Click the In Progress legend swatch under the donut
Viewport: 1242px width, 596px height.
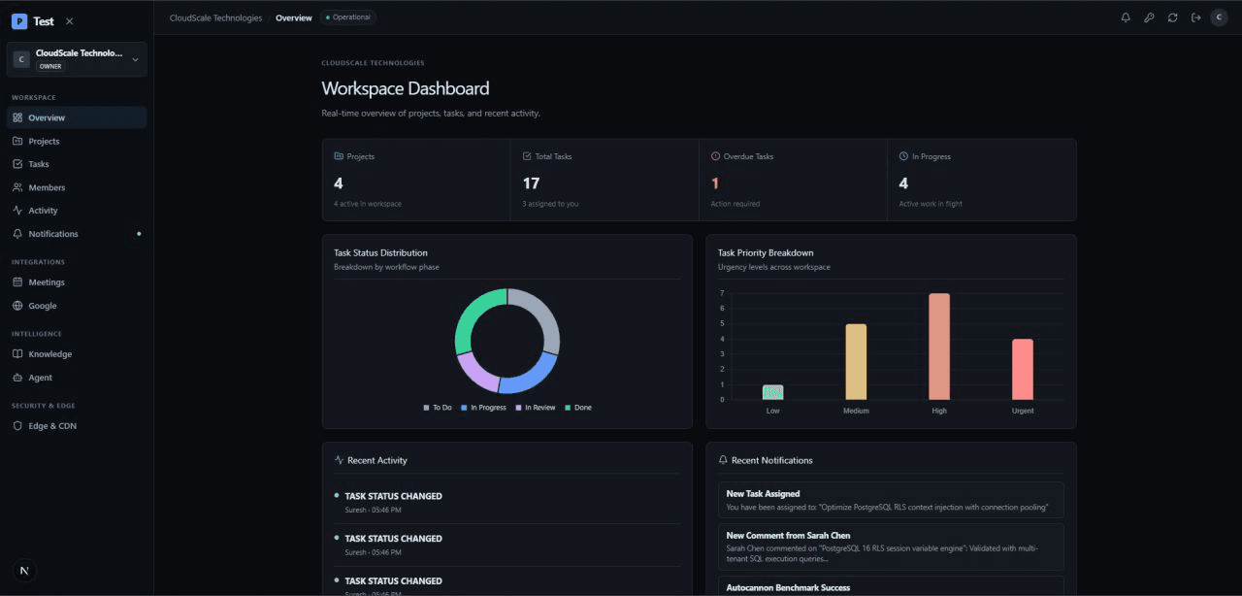[x=464, y=408]
